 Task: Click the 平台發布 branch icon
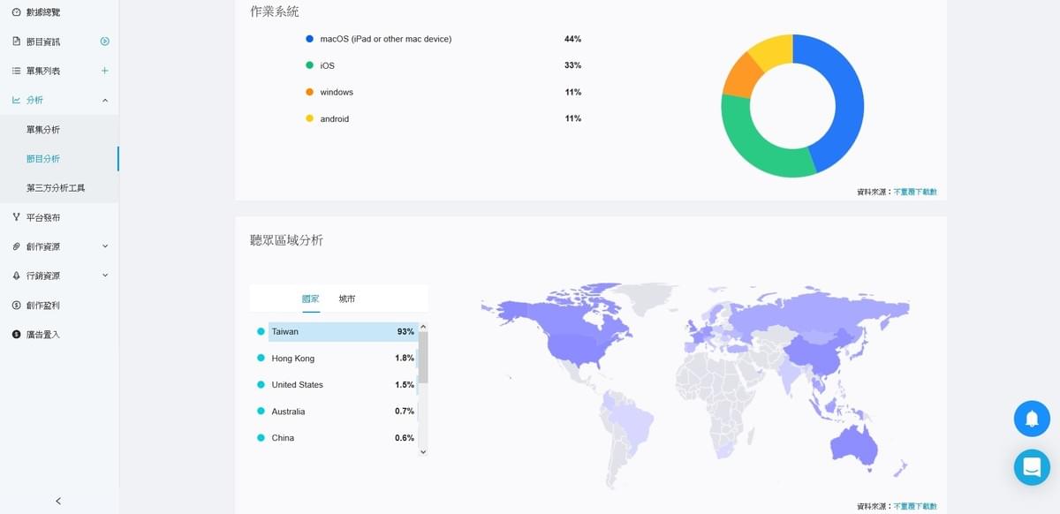pos(16,217)
